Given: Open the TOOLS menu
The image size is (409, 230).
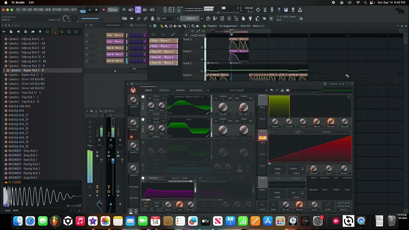Looking at the screenshot, I should [x=66, y=10].
